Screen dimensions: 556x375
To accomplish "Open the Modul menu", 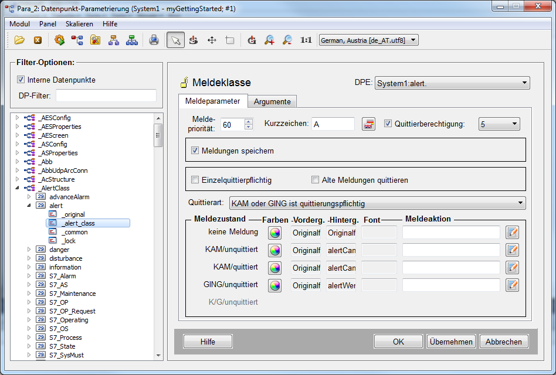I will point(19,23).
